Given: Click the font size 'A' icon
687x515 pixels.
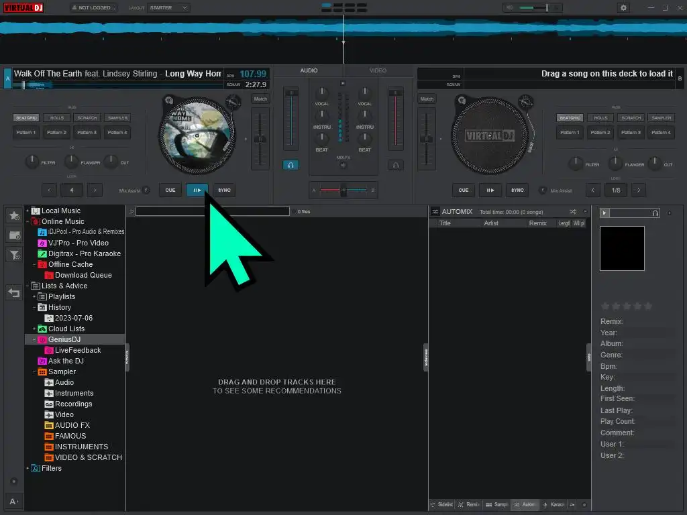Looking at the screenshot, I should click(x=13, y=502).
